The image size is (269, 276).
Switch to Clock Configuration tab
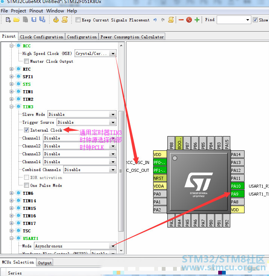point(42,37)
